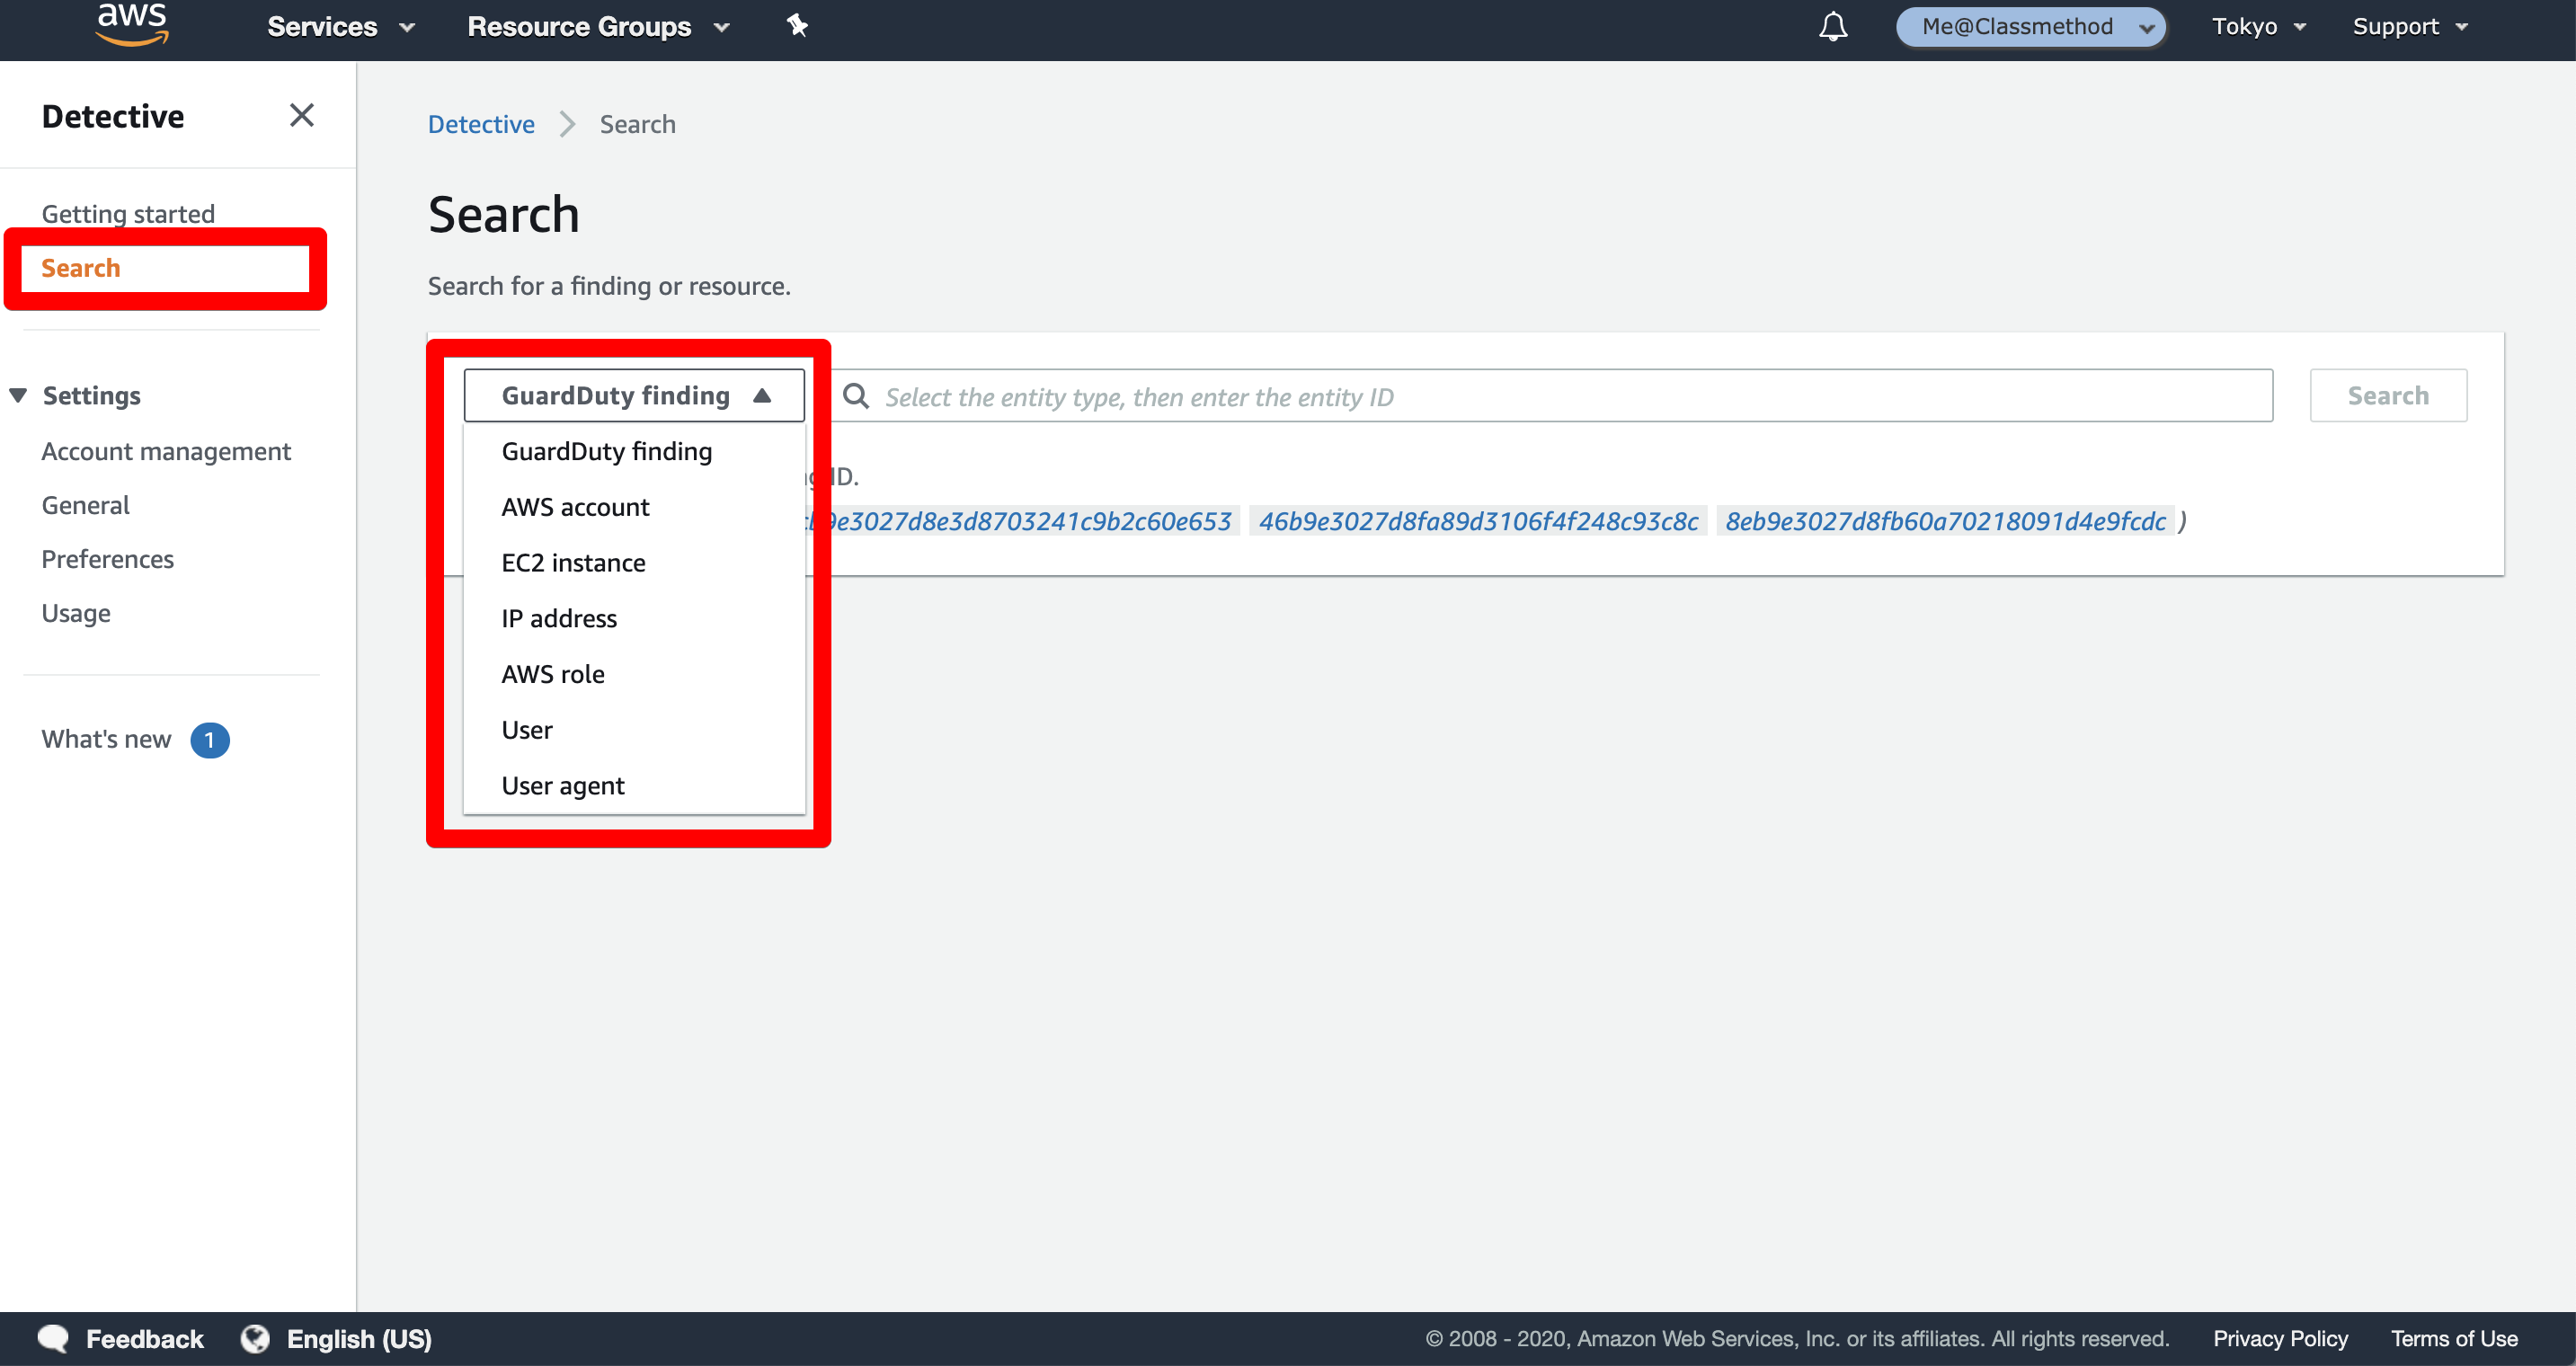2576x1366 pixels.
Task: Collapse the Settings section triangle
Action: 18,395
